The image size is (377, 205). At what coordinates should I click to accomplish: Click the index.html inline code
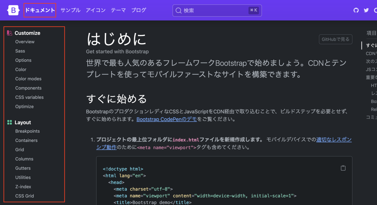point(186,140)
